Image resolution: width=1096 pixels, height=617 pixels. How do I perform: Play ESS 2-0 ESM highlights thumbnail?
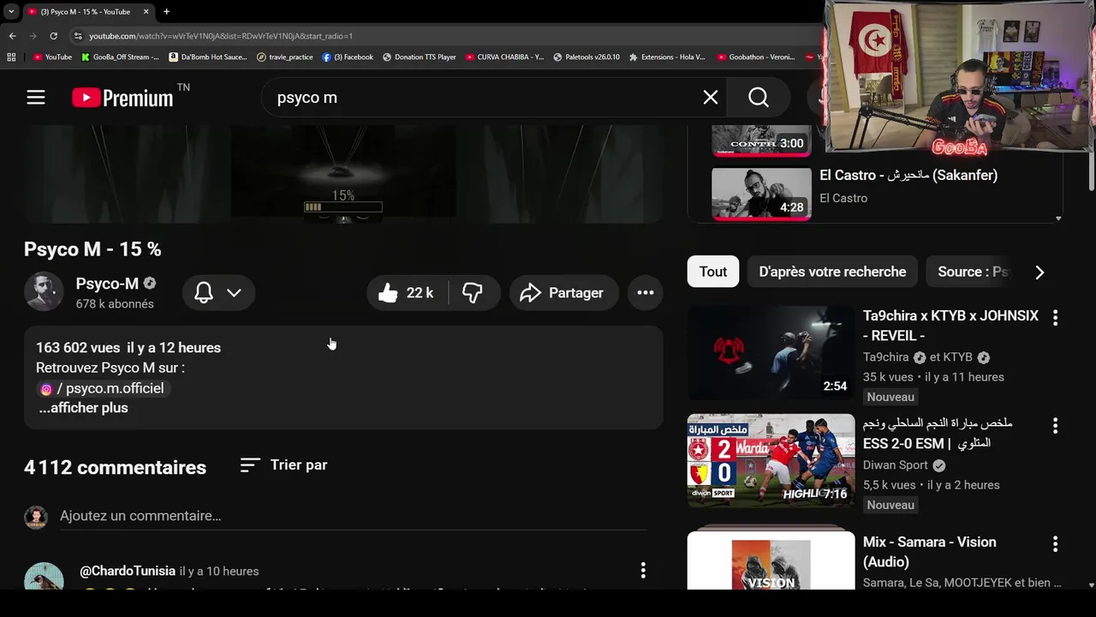771,460
